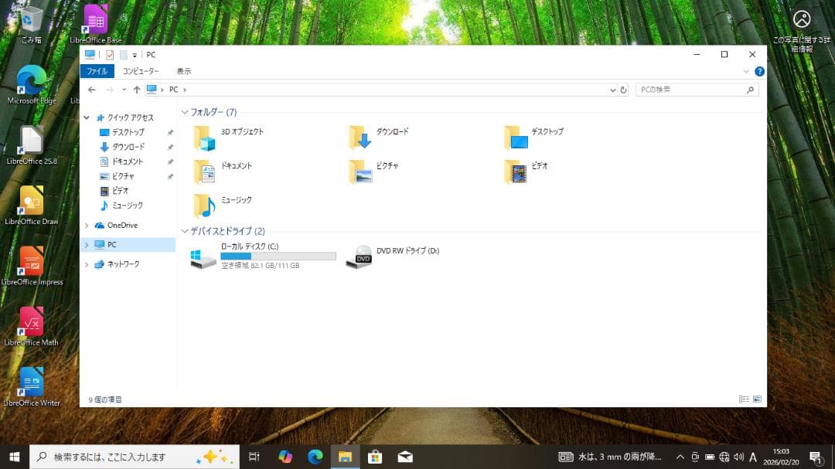
Task: Open address bar history dropdown
Action: tap(612, 90)
